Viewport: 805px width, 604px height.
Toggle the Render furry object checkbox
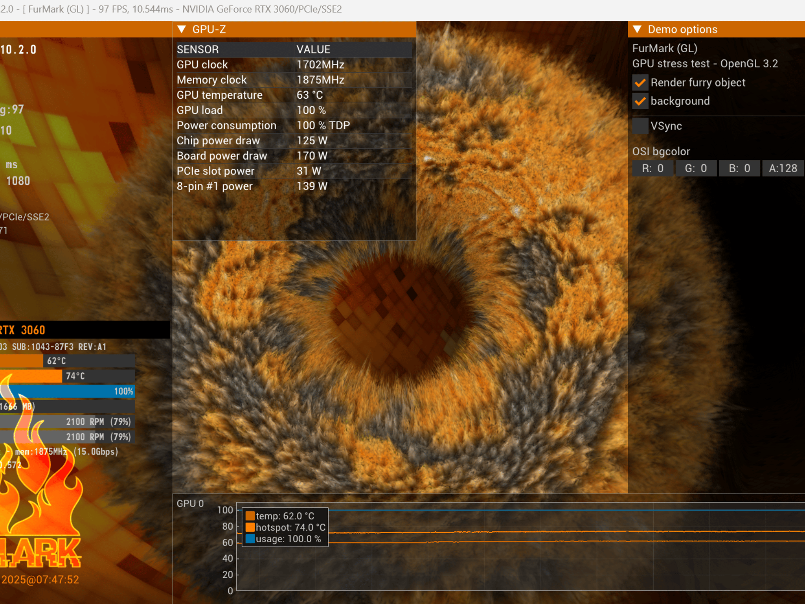pos(640,83)
